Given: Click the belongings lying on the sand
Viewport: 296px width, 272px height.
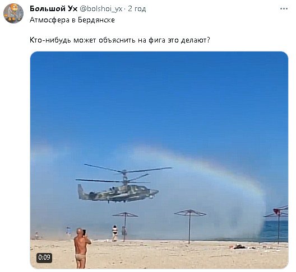Looking at the screenshot, I should pyautogui.click(x=239, y=247).
